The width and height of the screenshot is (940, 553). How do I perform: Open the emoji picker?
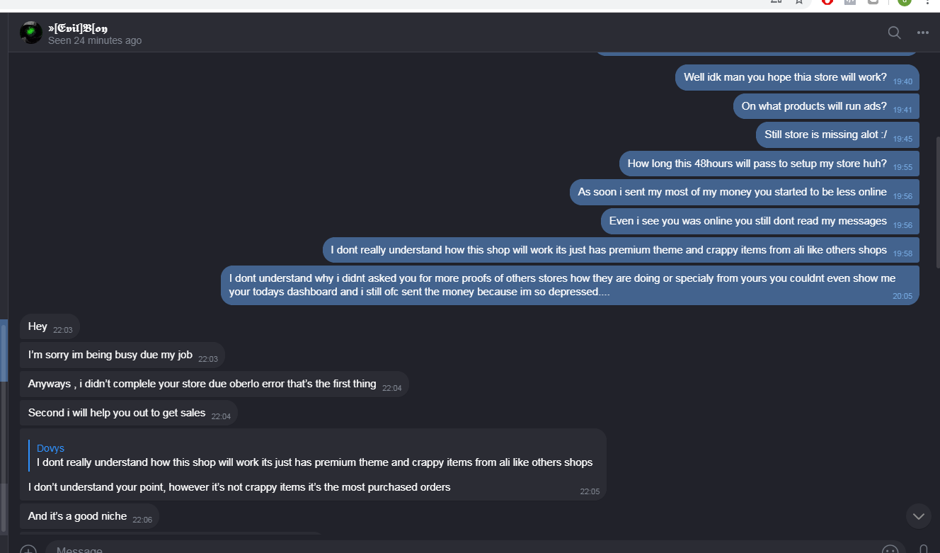pyautogui.click(x=890, y=549)
